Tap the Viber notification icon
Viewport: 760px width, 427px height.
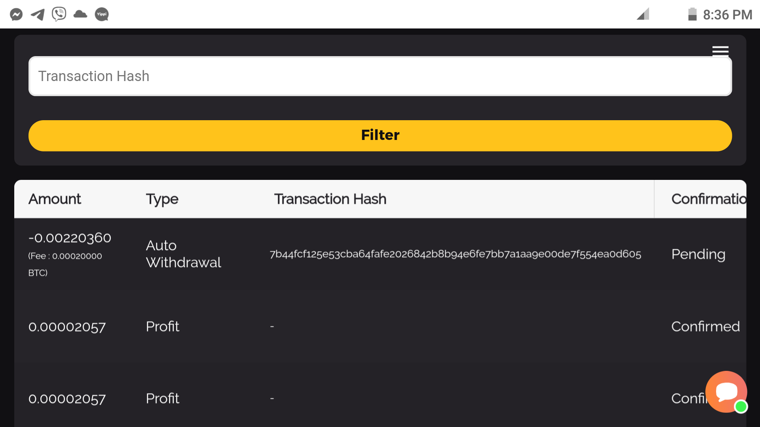[59, 14]
